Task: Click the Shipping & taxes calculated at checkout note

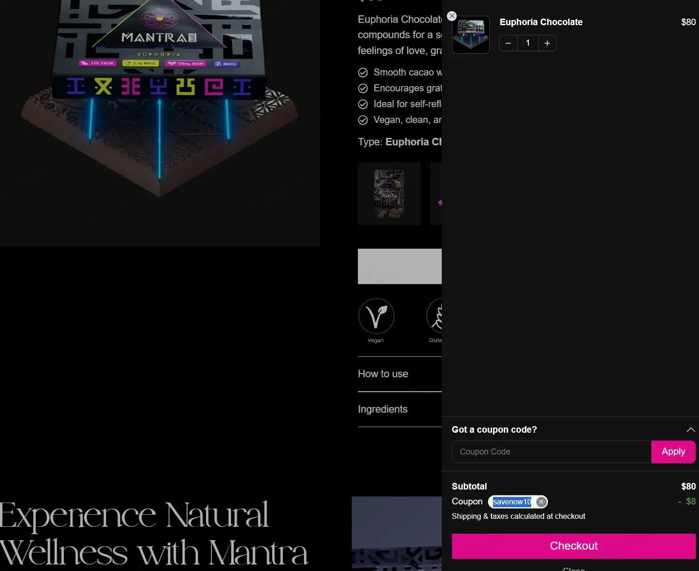Action: (x=518, y=516)
